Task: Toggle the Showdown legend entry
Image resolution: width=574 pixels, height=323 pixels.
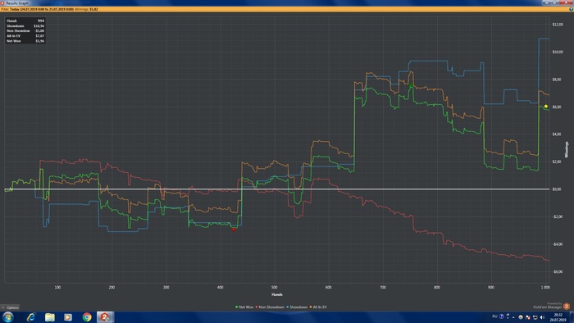Action: pos(297,307)
